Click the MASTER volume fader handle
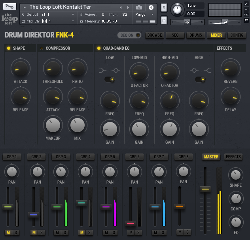The width and height of the screenshot is (250, 240). [x=205, y=189]
